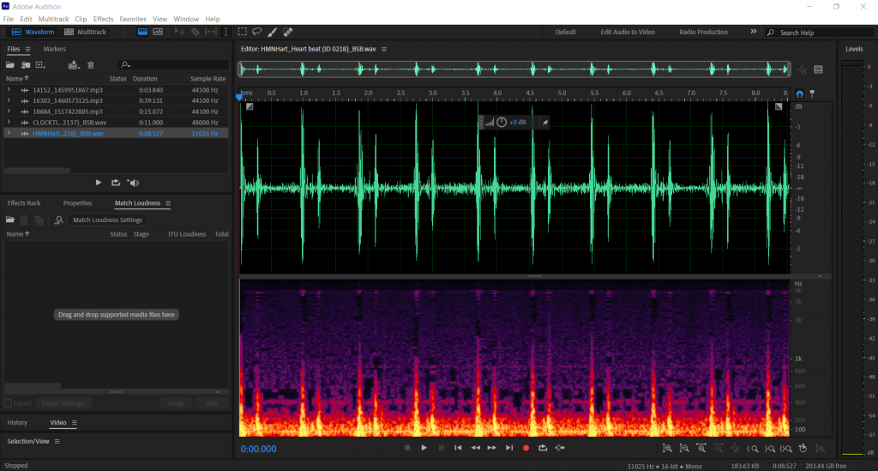Image resolution: width=878 pixels, height=471 pixels.
Task: Select the Spot Healing Brush tool
Action: pos(287,32)
